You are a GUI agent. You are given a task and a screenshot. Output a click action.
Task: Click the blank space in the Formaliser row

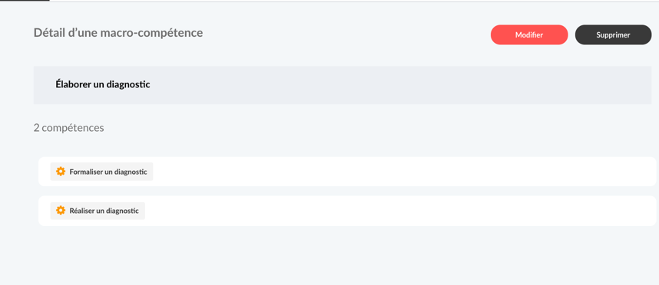point(403,172)
